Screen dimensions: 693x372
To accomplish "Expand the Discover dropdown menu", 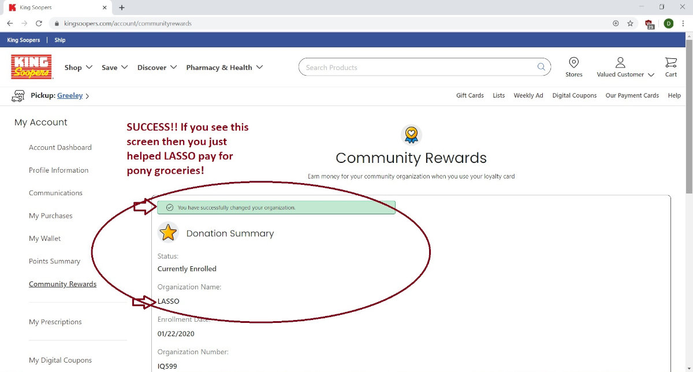I will pyautogui.click(x=157, y=67).
